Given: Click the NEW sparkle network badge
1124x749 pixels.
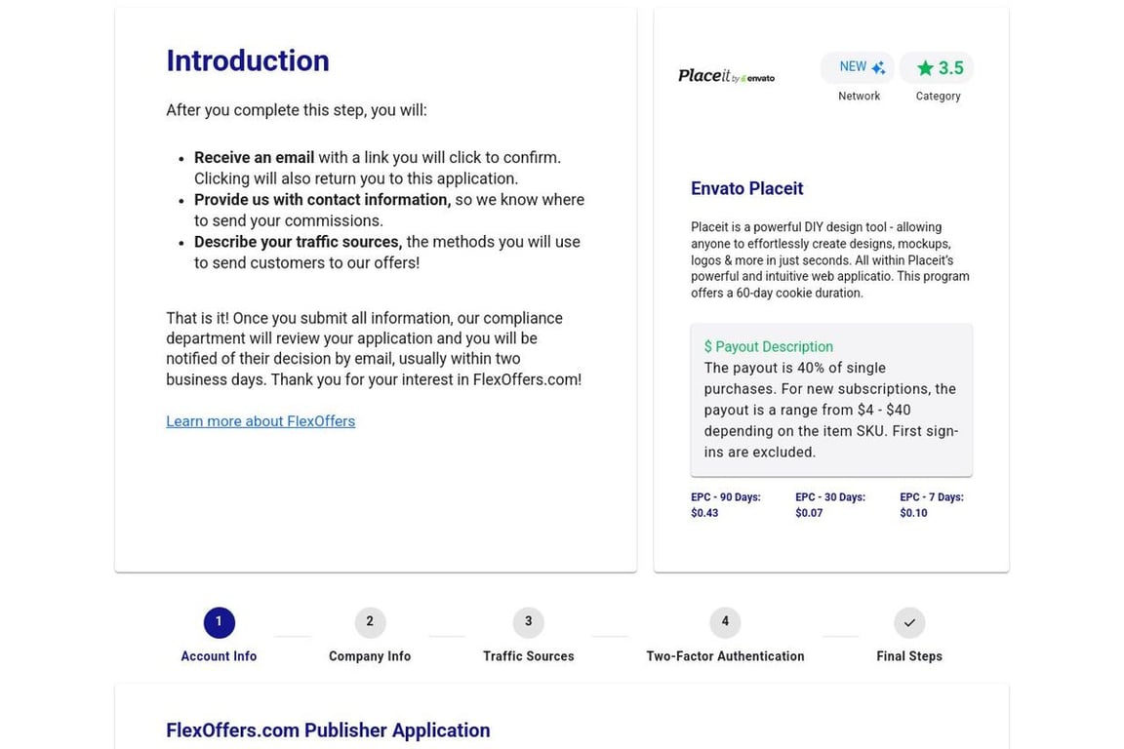Looking at the screenshot, I should point(858,67).
